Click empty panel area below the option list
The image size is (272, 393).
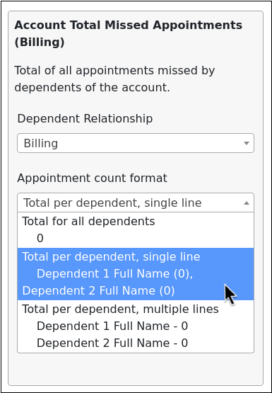coord(136,368)
